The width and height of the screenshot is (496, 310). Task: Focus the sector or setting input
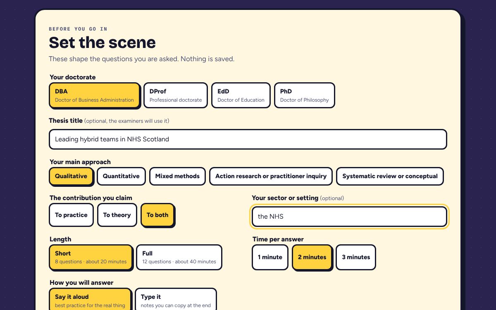[x=349, y=217]
